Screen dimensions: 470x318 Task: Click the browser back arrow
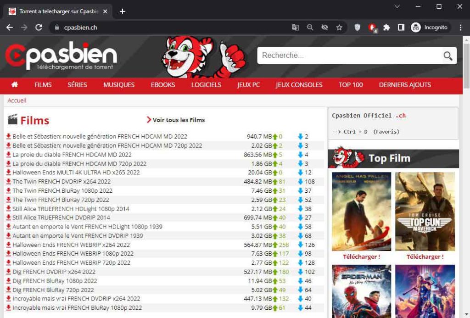click(x=10, y=28)
